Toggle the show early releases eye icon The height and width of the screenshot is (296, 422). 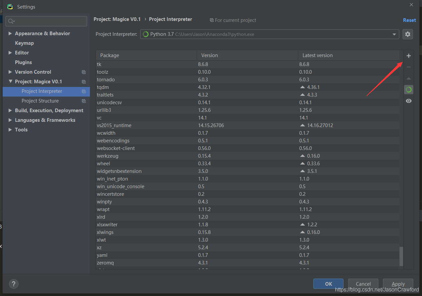click(408, 101)
